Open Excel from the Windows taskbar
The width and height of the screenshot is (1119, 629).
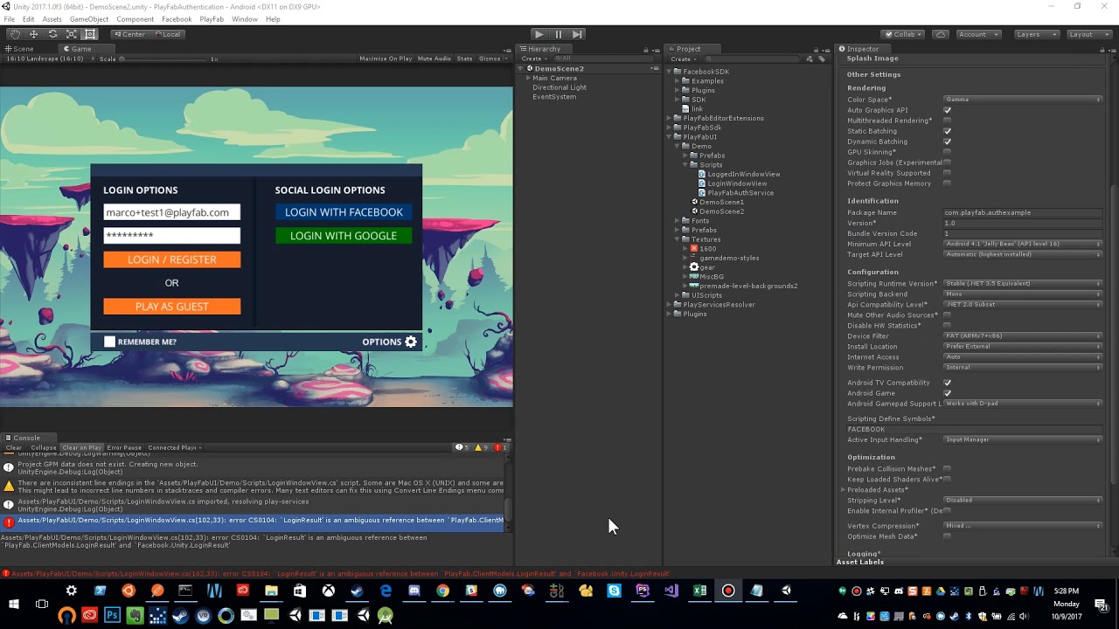tap(699, 591)
